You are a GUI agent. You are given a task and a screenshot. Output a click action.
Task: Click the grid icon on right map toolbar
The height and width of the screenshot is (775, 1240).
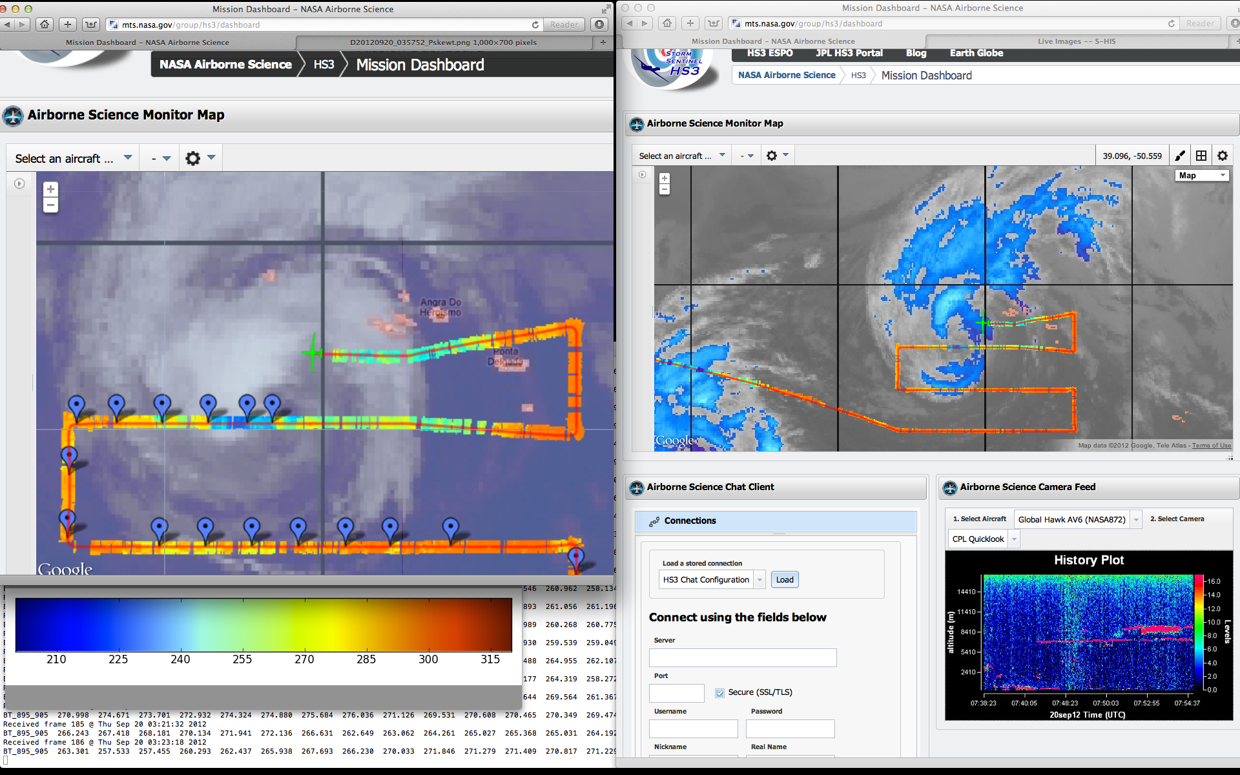click(1201, 156)
